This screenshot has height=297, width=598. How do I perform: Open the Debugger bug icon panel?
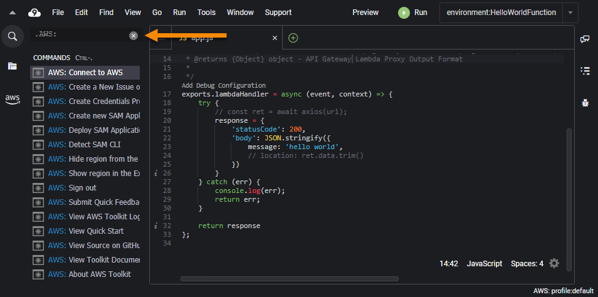[585, 103]
